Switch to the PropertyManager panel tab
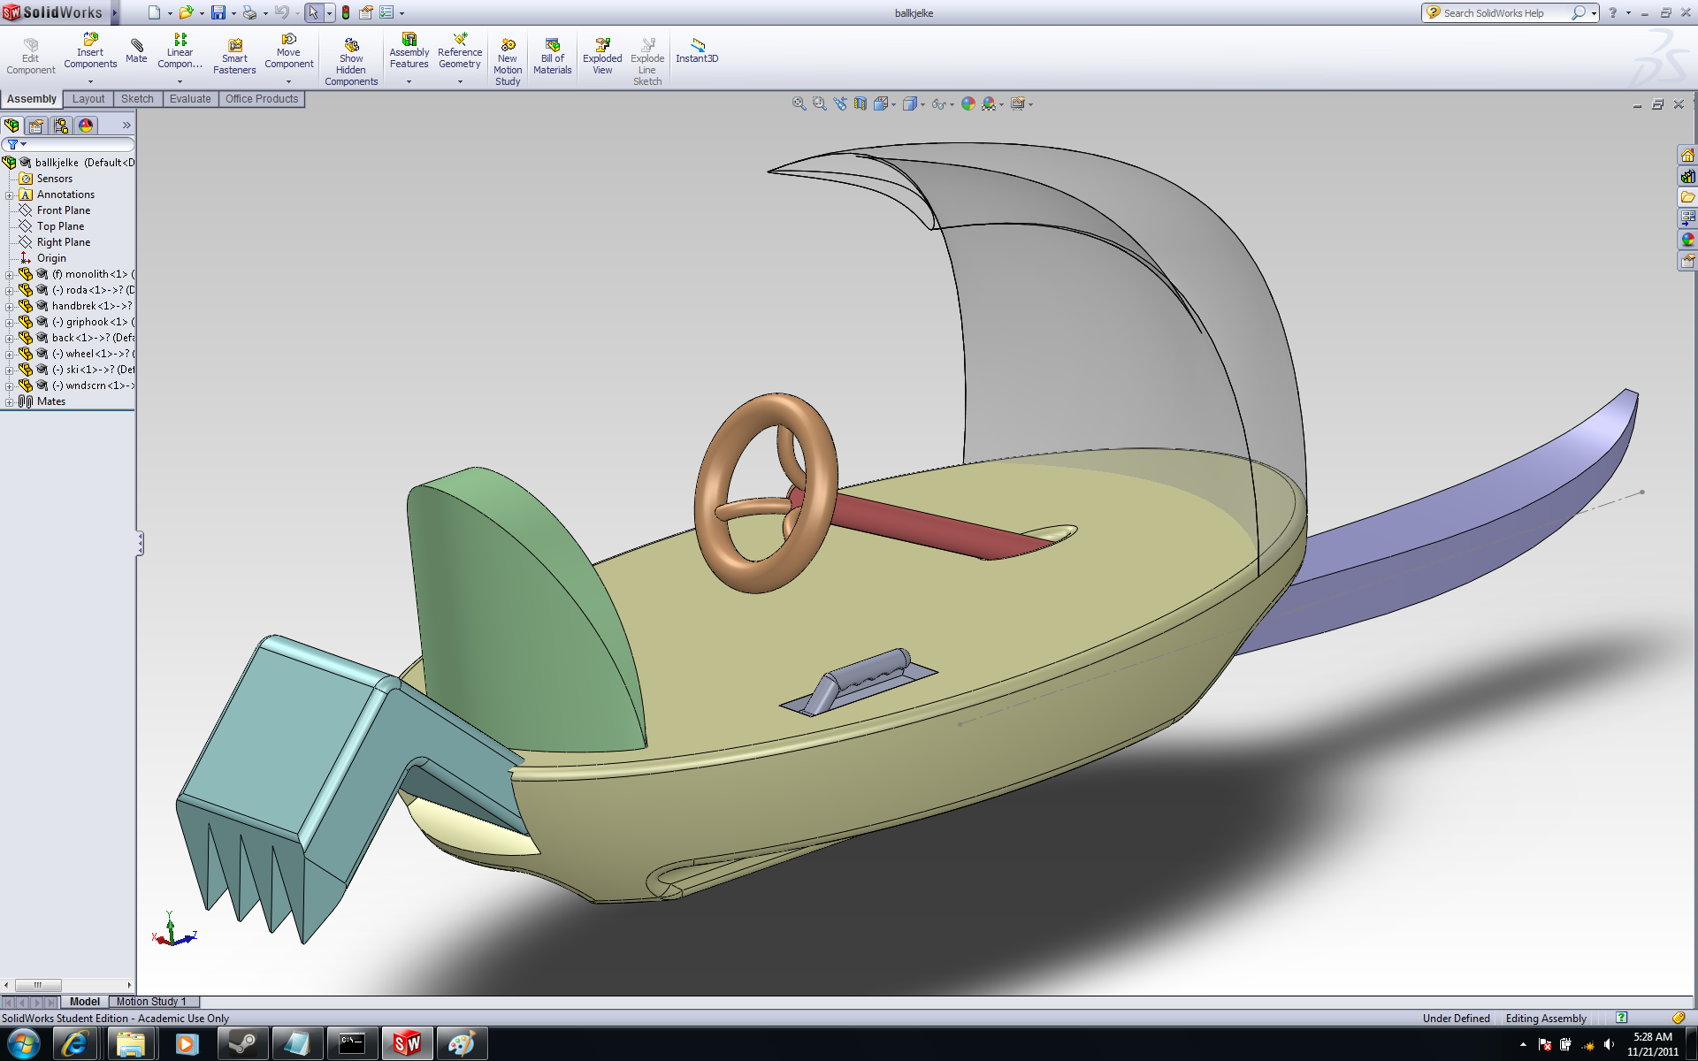This screenshot has width=1698, height=1061. (x=36, y=126)
